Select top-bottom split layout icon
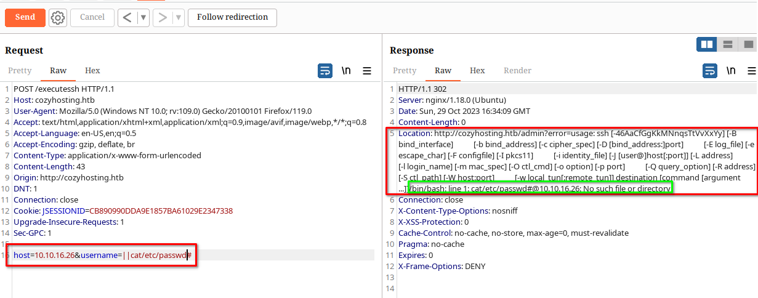758x298 pixels. click(x=727, y=44)
